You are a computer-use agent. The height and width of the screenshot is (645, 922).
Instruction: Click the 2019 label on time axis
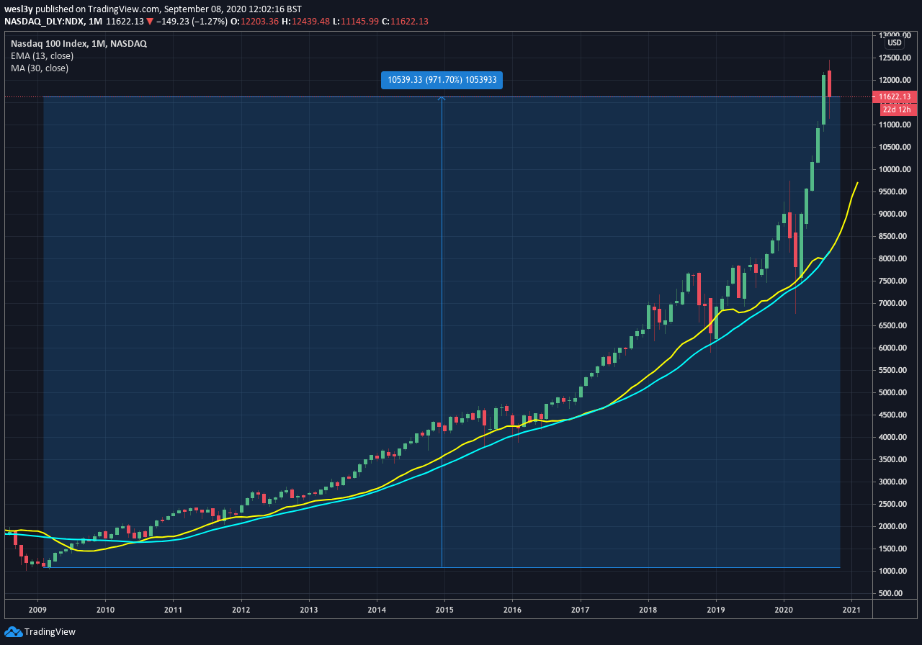point(716,609)
